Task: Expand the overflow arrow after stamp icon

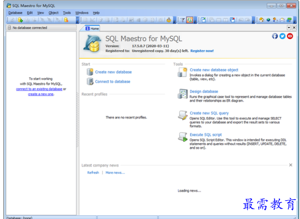Action: point(175,20)
